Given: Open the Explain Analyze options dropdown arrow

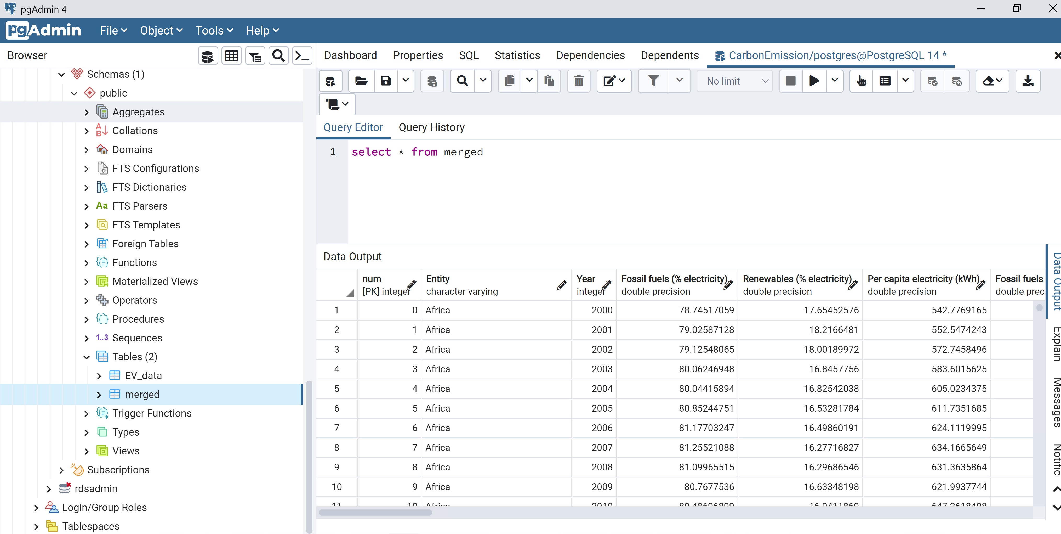Looking at the screenshot, I should [x=905, y=81].
